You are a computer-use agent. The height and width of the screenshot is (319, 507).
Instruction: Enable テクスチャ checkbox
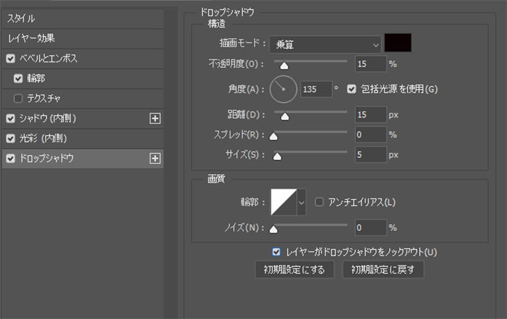(18, 99)
